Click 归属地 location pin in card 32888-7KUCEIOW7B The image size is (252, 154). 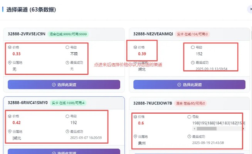[135, 136]
